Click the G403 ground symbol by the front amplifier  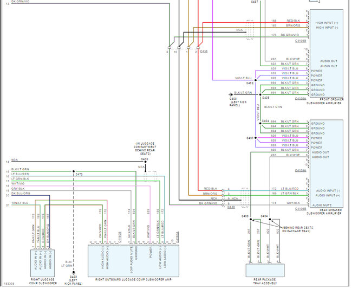coord(231,95)
